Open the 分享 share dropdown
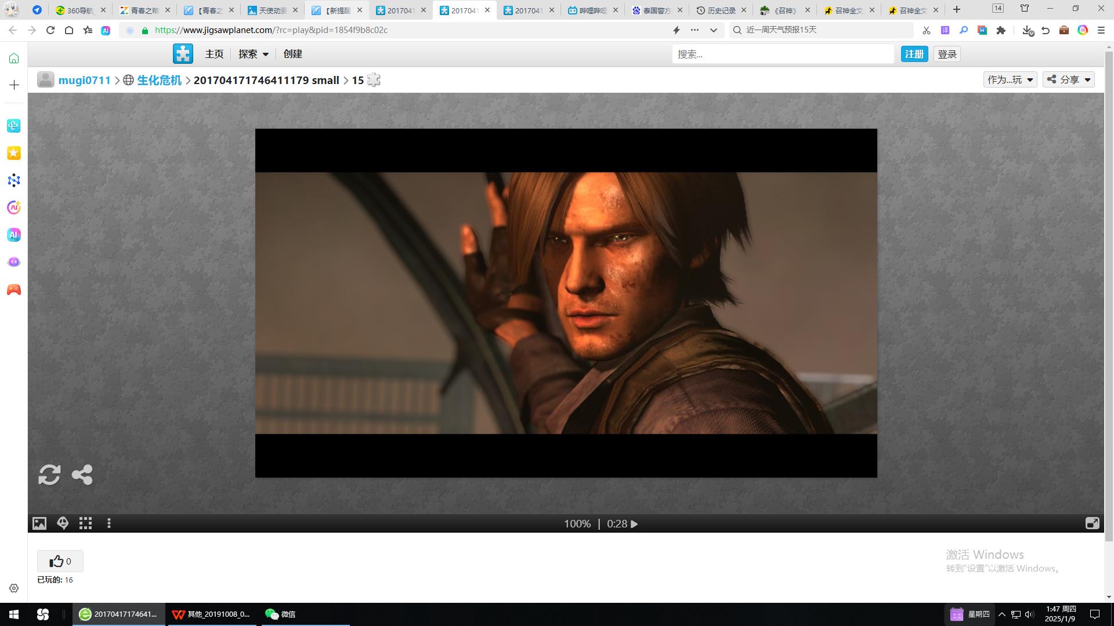The image size is (1114, 626). tap(1069, 79)
